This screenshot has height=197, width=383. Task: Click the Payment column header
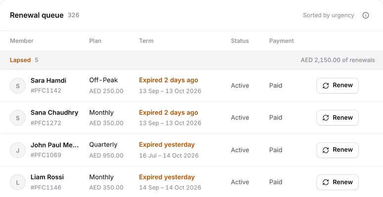[282, 40]
